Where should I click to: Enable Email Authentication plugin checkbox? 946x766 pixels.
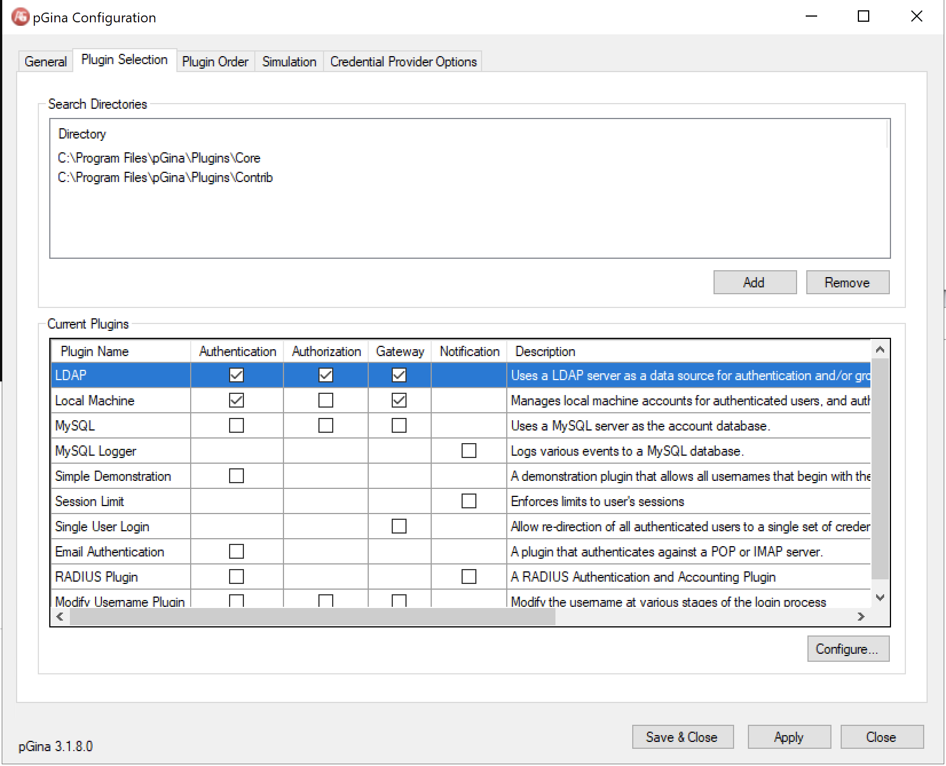click(x=236, y=551)
